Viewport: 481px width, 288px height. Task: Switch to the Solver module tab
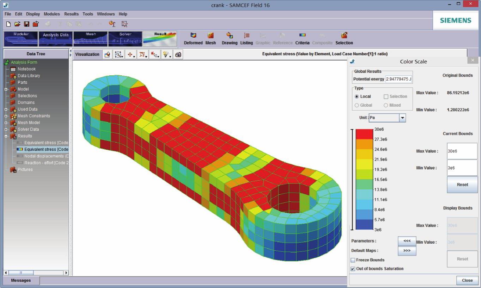(125, 39)
